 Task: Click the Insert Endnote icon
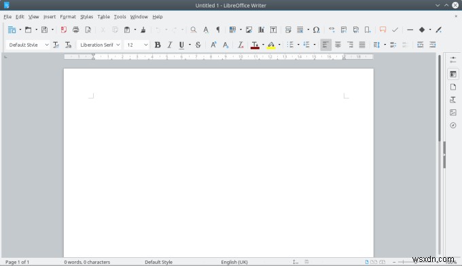pyautogui.click(x=355, y=30)
